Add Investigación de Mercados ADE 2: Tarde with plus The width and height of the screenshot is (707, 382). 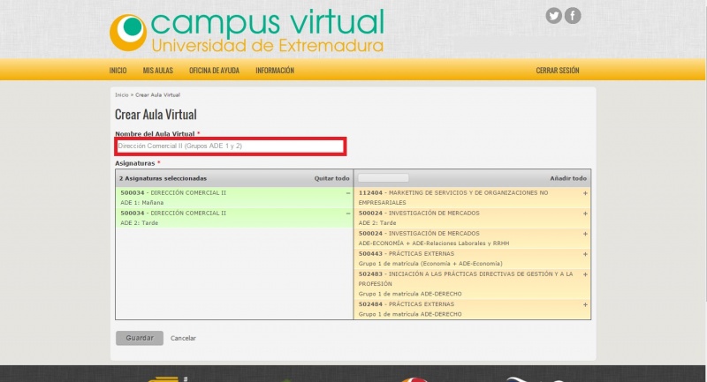tap(585, 213)
